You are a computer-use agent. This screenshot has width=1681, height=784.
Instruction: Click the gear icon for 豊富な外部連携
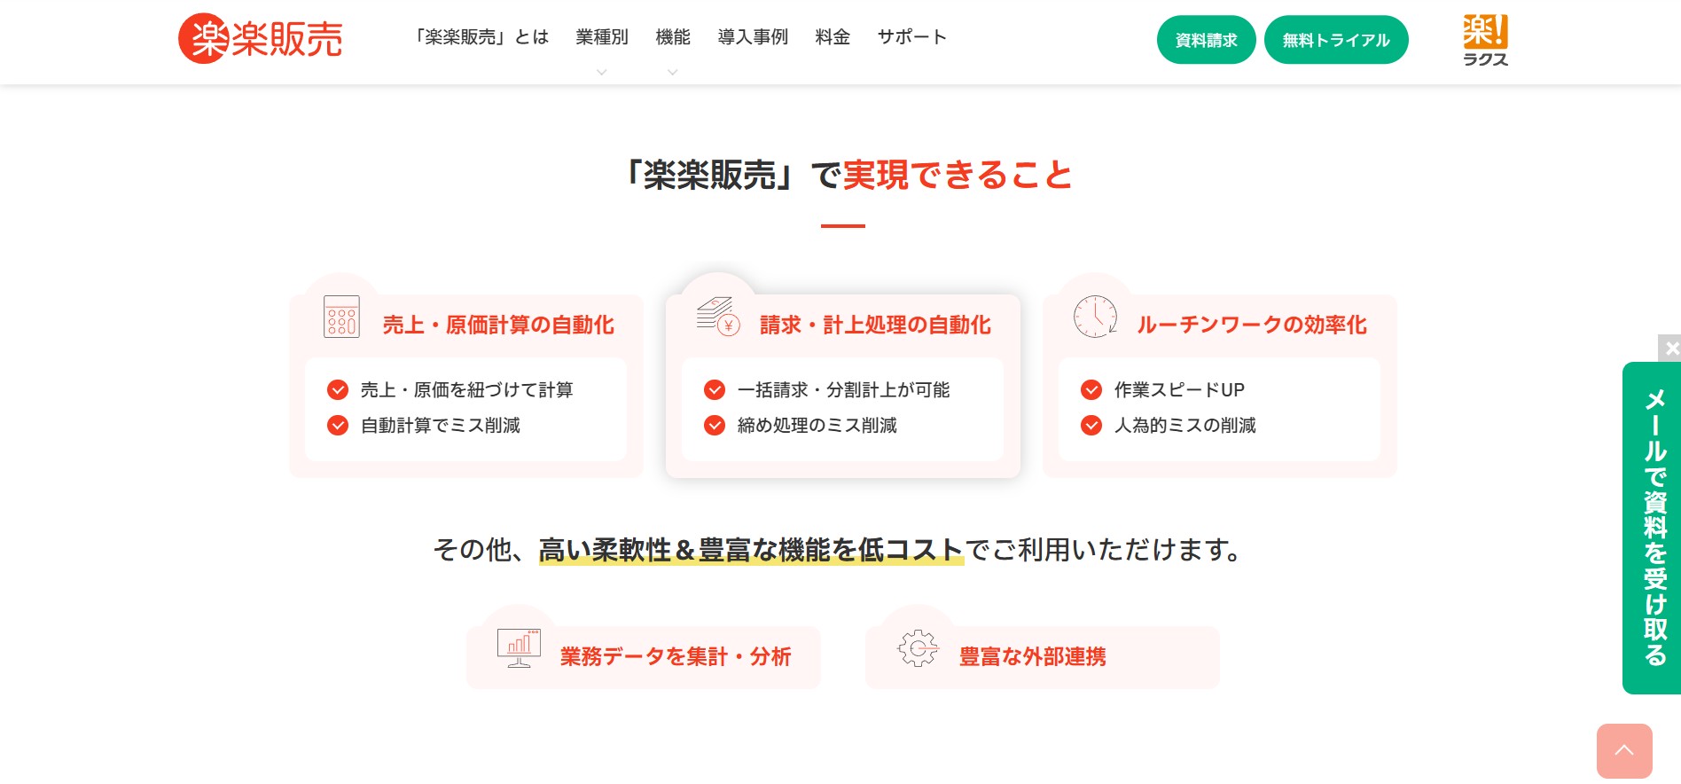(918, 648)
